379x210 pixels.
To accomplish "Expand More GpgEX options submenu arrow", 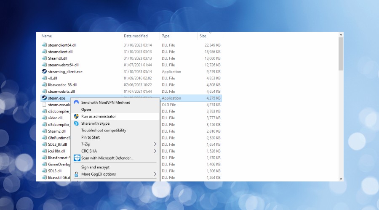I will (x=155, y=174).
